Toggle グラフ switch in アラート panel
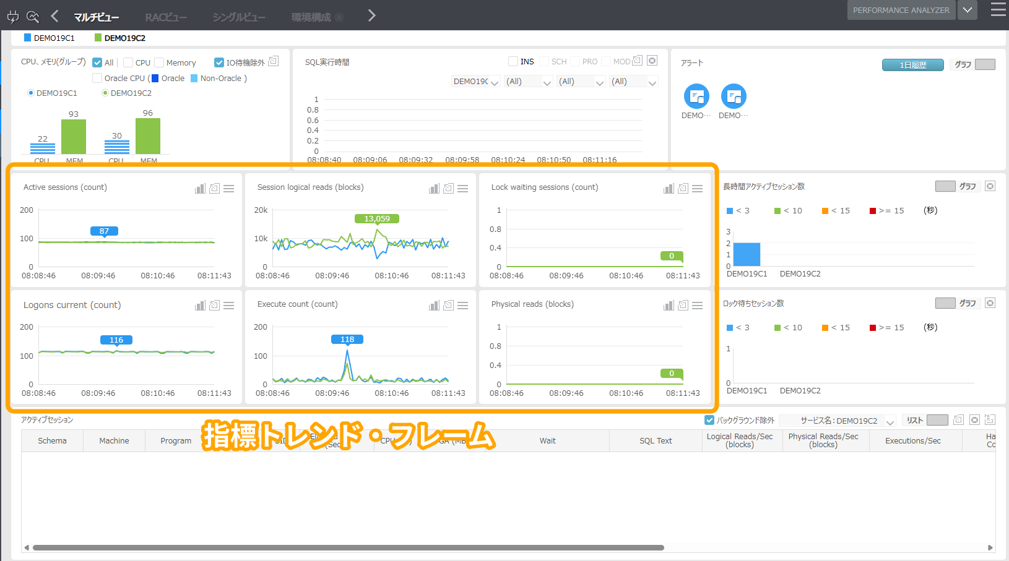This screenshot has width=1009, height=561. point(984,64)
